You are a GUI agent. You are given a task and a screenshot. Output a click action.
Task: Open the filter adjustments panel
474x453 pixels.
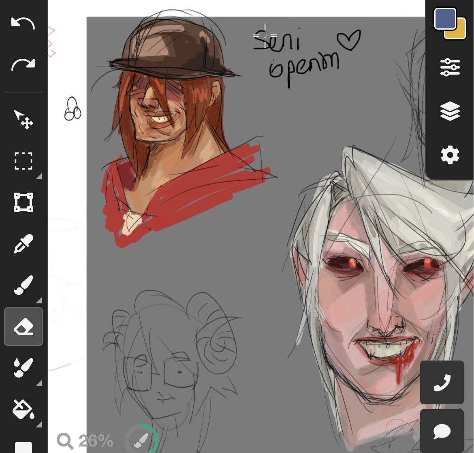point(450,67)
